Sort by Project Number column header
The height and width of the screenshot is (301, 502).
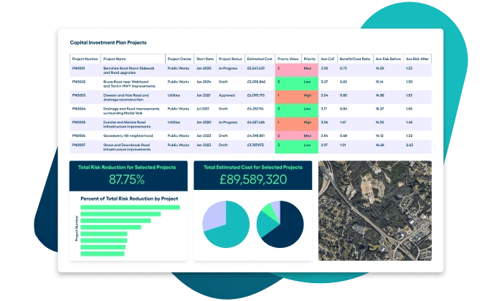pos(85,59)
